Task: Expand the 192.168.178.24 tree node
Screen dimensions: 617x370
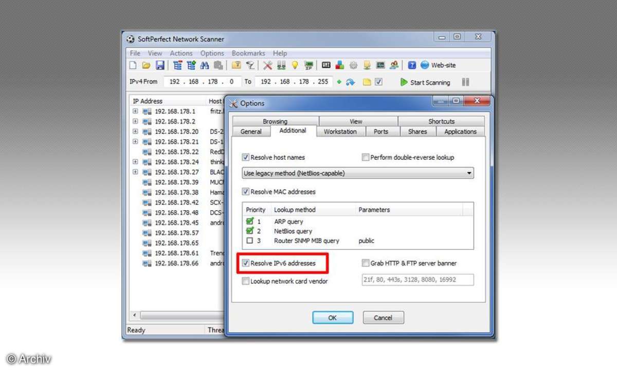Action: 135,162
